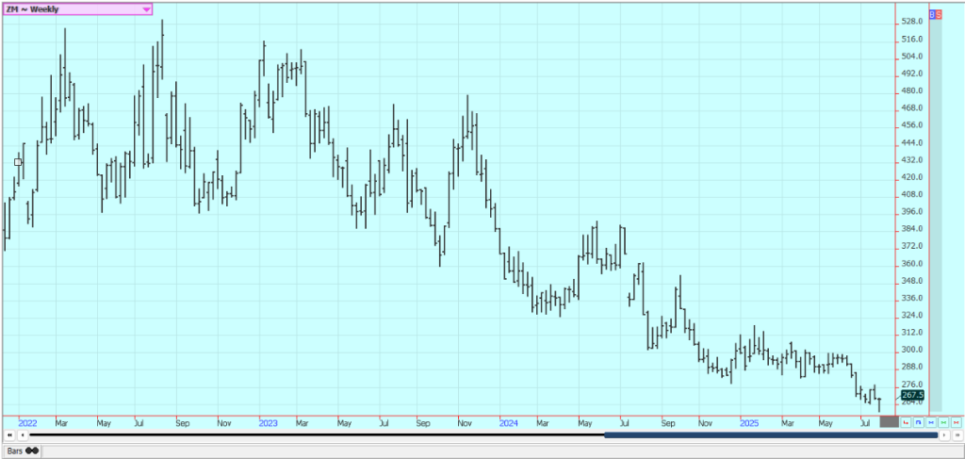Image resolution: width=965 pixels, height=459 pixels.
Task: Click the dark blue horizontal scrollbar thumb
Action: 771,435
